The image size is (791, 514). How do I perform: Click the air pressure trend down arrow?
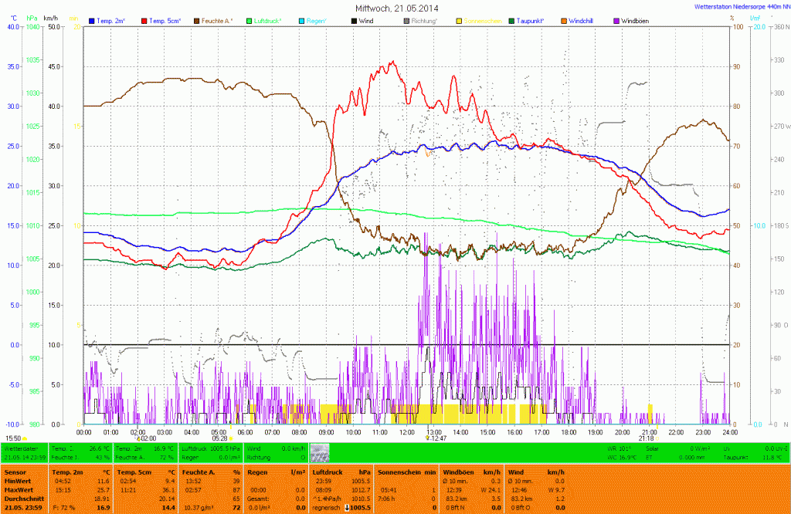(x=345, y=507)
